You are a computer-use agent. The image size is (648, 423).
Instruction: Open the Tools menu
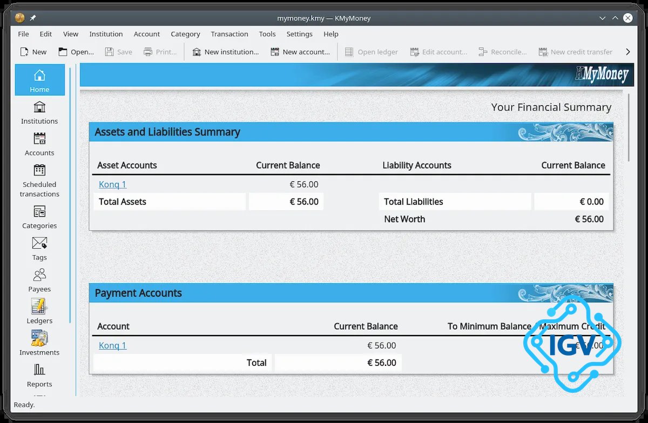(x=267, y=34)
